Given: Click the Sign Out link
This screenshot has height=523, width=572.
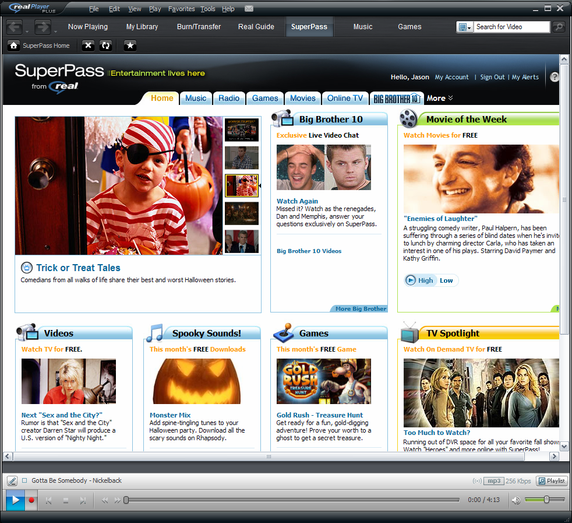Looking at the screenshot, I should pos(492,77).
